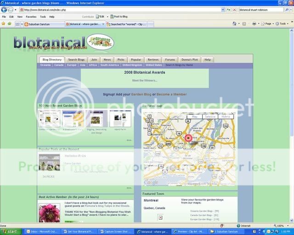Image resolution: width=294 pixels, height=235 pixels.
Task: Click the 'Pomona's blog Tulips in the Woods' link
Action: coord(107,206)
